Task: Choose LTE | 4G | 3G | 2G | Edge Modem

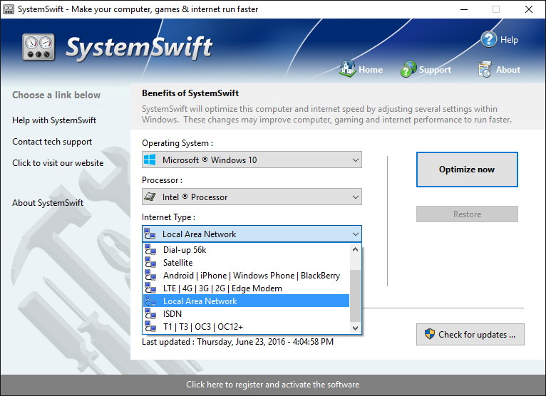Action: [x=246, y=288]
